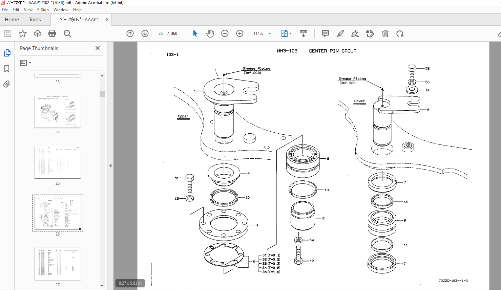The image size is (501, 290).
Task: Close the open PDF document tab
Action: (107, 20)
